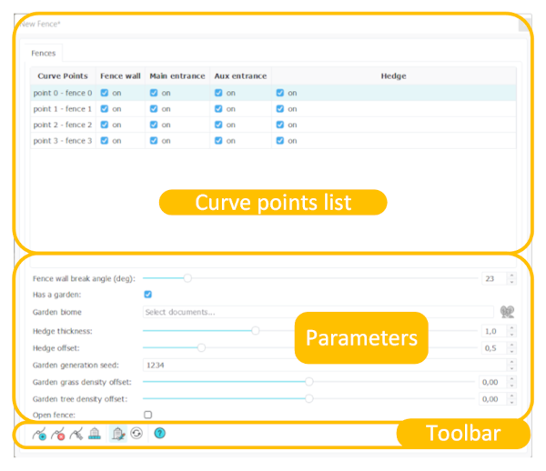Click the add curve point toolbar icon

click(39, 435)
